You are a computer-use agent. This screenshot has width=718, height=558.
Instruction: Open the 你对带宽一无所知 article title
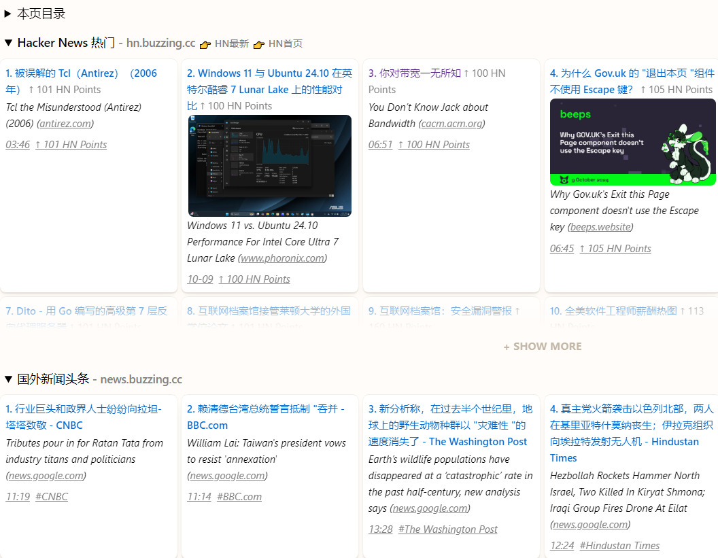click(x=414, y=73)
